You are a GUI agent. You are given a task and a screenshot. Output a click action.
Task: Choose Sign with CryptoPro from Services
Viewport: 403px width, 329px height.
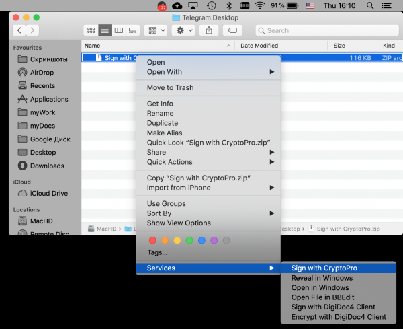click(324, 268)
